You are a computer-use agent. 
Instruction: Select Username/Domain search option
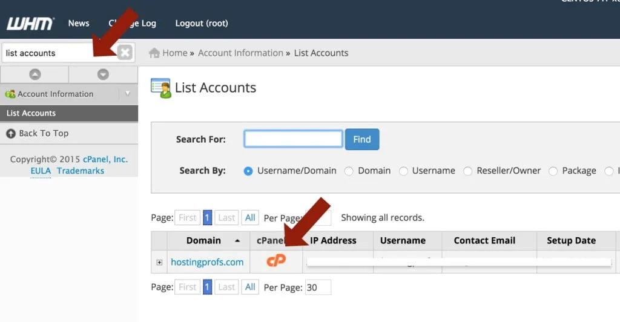point(248,171)
